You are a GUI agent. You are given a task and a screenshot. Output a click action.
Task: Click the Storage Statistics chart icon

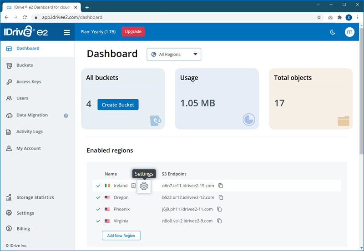[x=9, y=197]
